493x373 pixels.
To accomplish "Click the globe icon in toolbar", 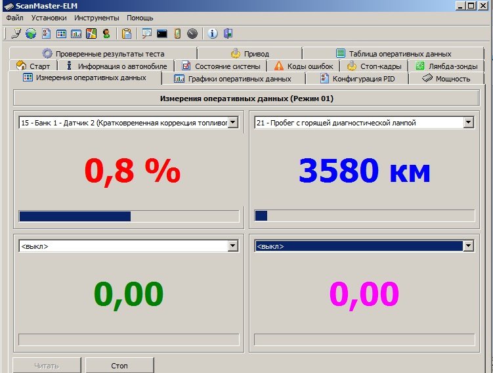I will pyautogui.click(x=31, y=33).
